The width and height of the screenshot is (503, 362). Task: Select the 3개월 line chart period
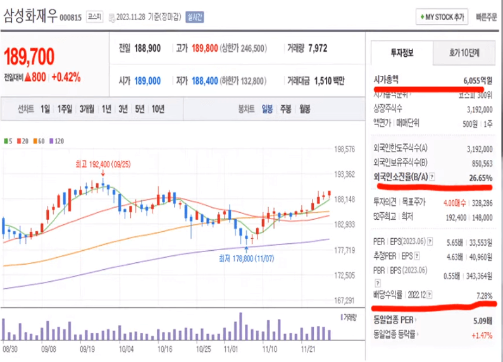87,109
